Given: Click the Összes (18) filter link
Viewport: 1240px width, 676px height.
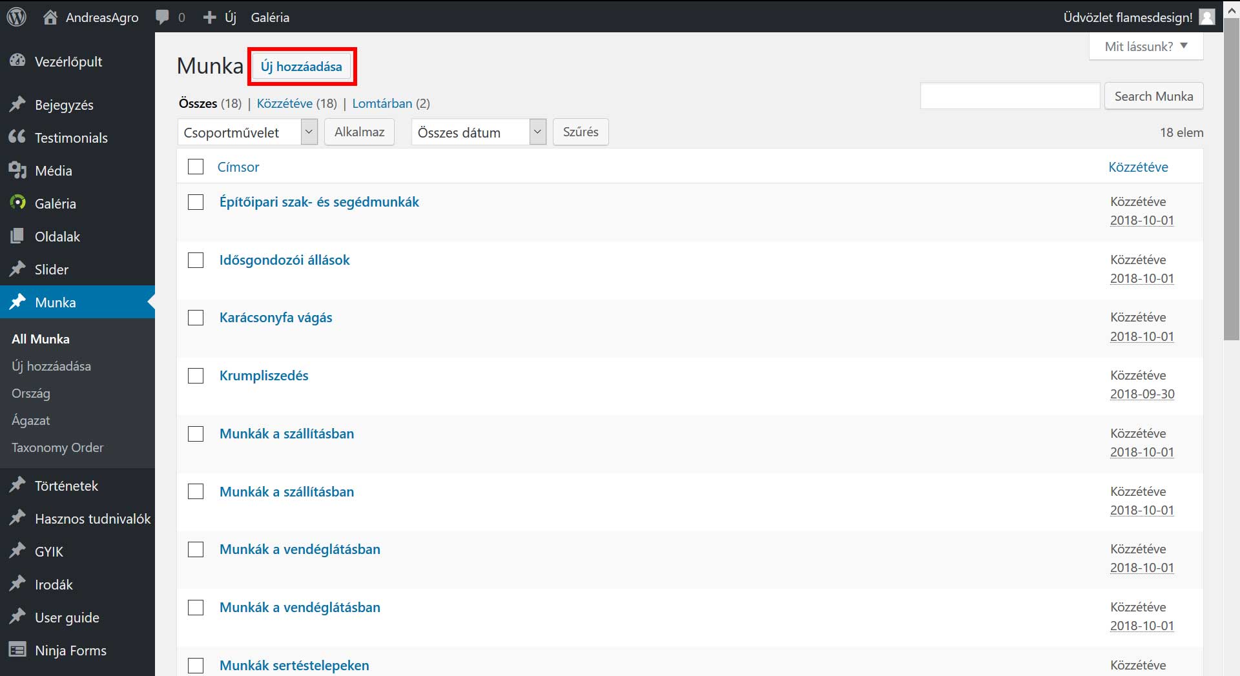Looking at the screenshot, I should pyautogui.click(x=210, y=103).
